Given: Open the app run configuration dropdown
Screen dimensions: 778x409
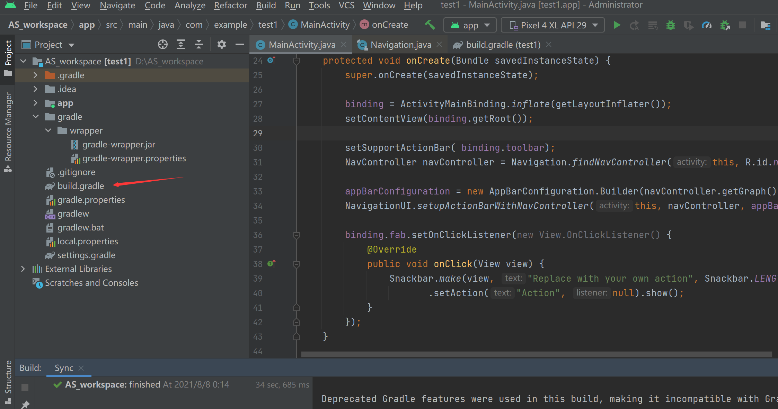Looking at the screenshot, I should coord(470,25).
